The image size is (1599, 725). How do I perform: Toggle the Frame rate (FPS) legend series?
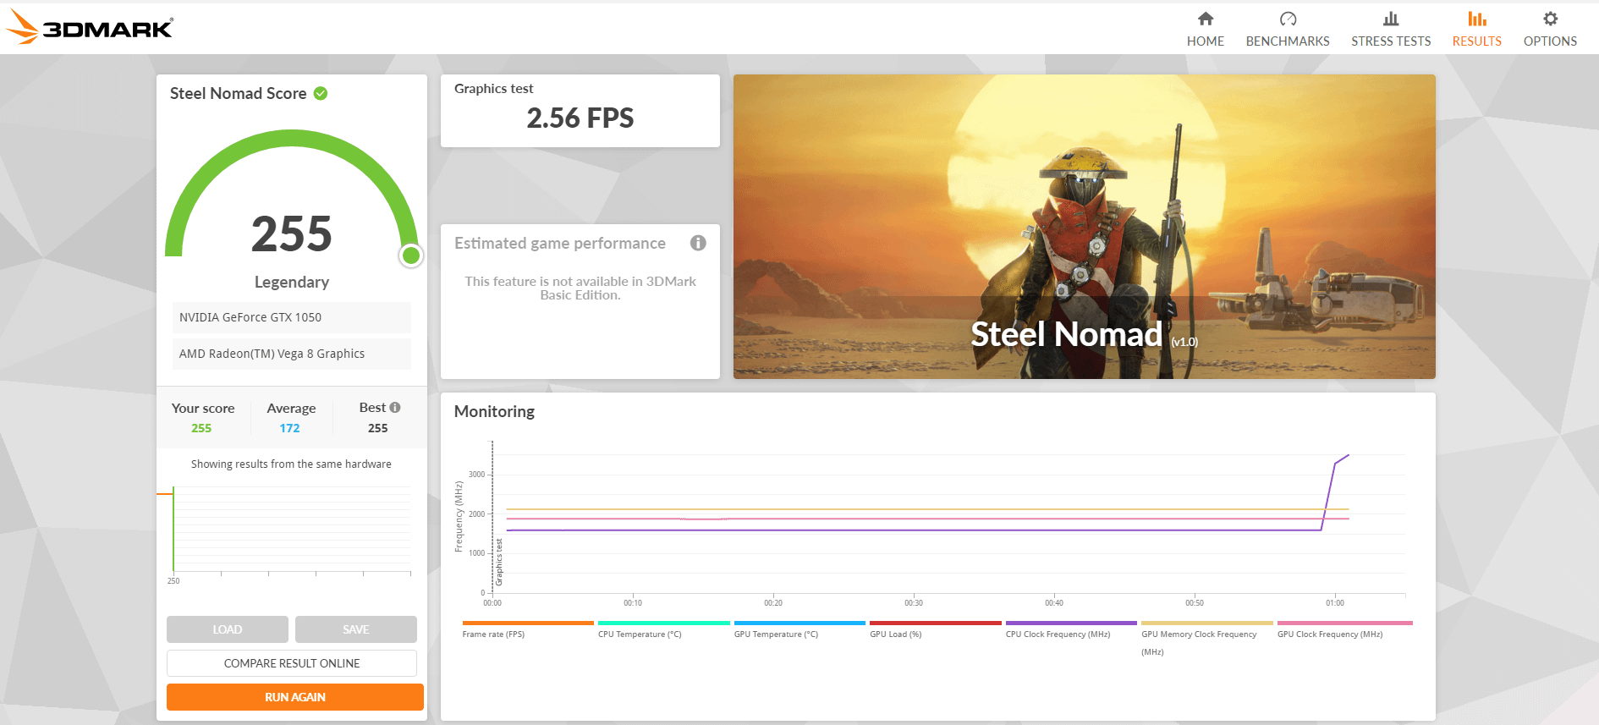(528, 629)
